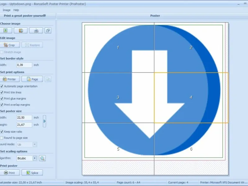This screenshot has height=186, width=248.
Task: Click the Printer: Microsoft XPS status text
Action: point(224,182)
